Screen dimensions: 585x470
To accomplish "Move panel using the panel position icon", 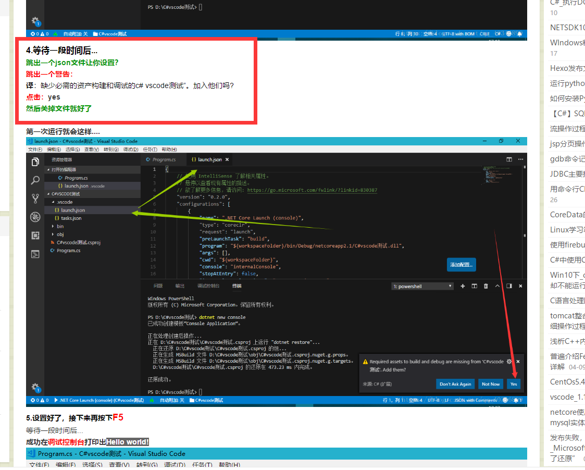I will pyautogui.click(x=509, y=287).
